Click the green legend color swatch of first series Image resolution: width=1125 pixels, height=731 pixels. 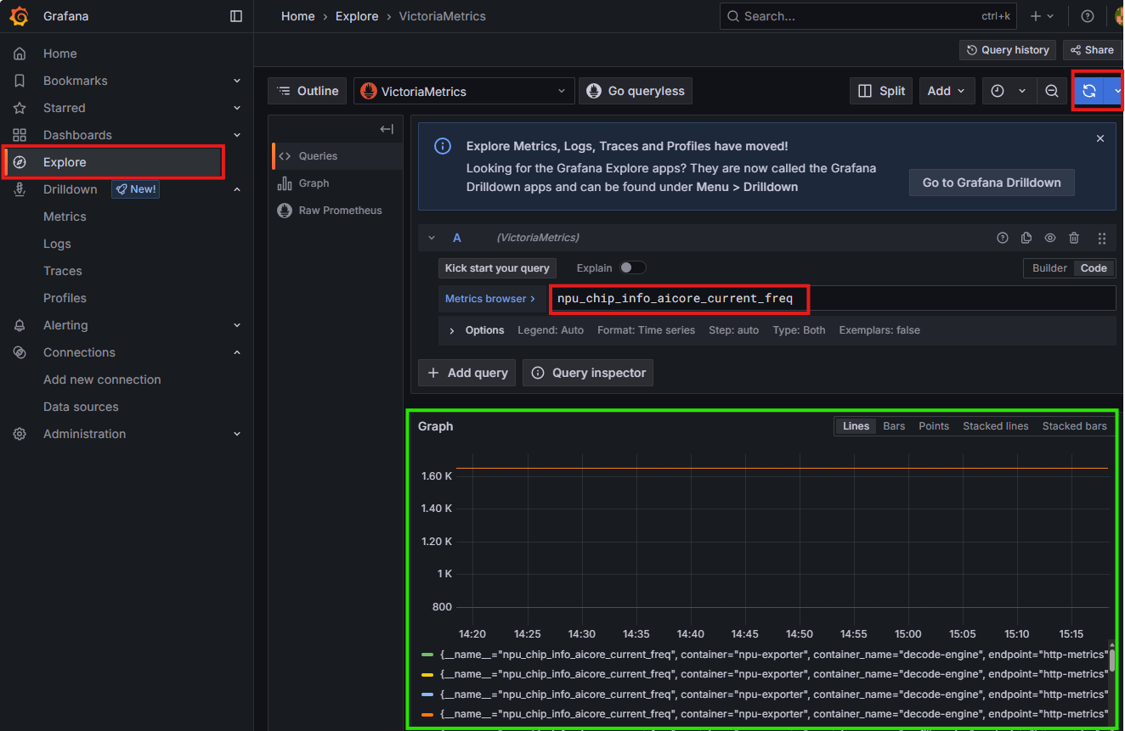427,655
